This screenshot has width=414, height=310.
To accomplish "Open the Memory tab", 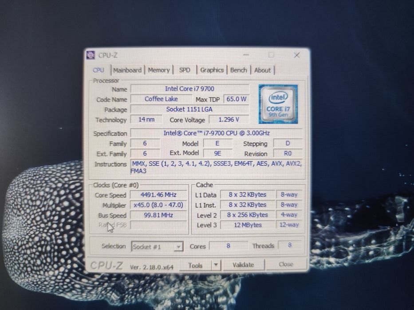I will pyautogui.click(x=159, y=70).
